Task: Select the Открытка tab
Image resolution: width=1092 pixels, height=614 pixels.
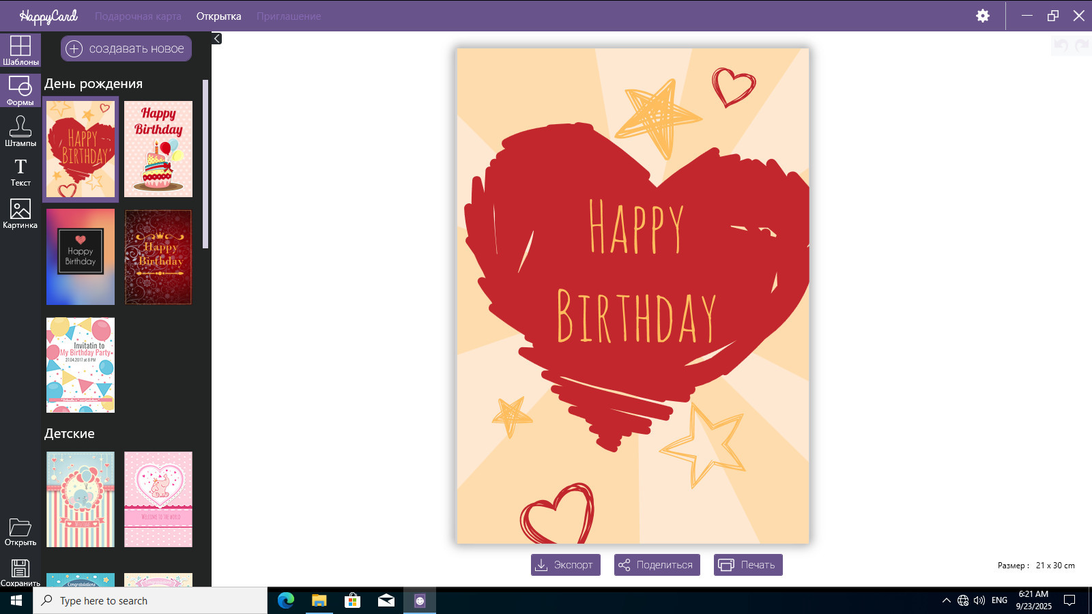Action: (218, 16)
